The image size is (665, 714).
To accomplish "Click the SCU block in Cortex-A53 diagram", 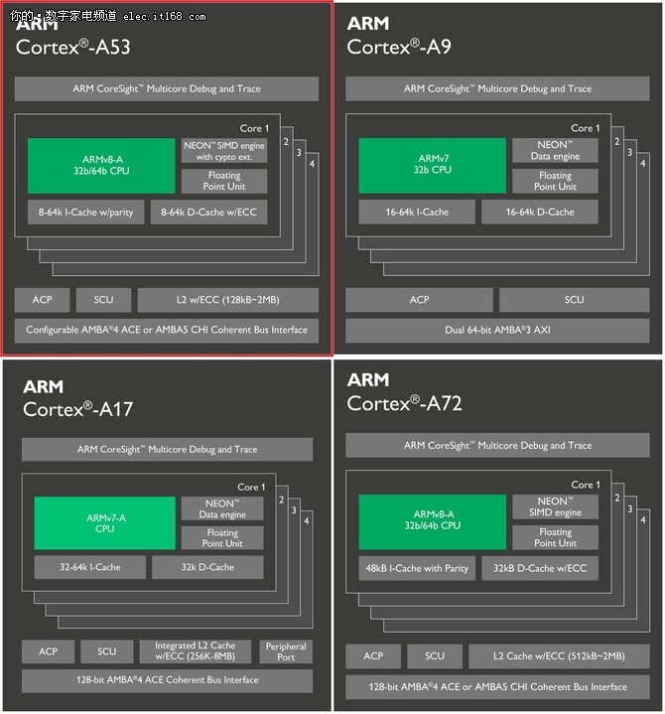I will tap(104, 300).
